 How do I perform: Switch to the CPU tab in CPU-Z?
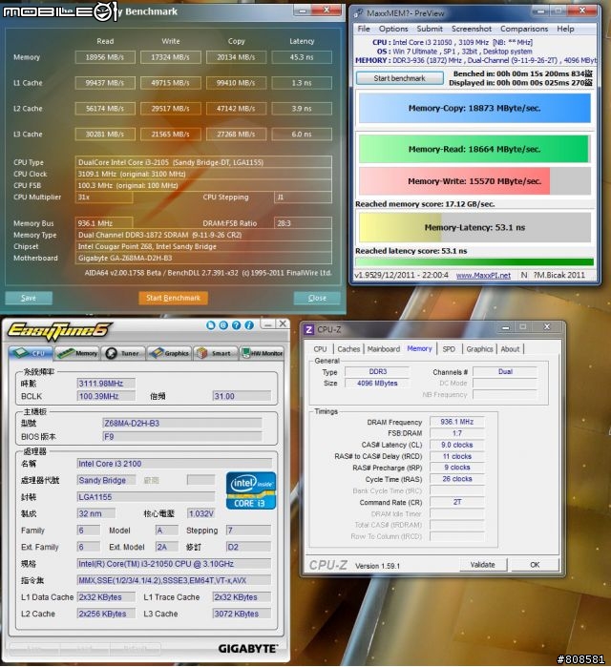[x=320, y=349]
